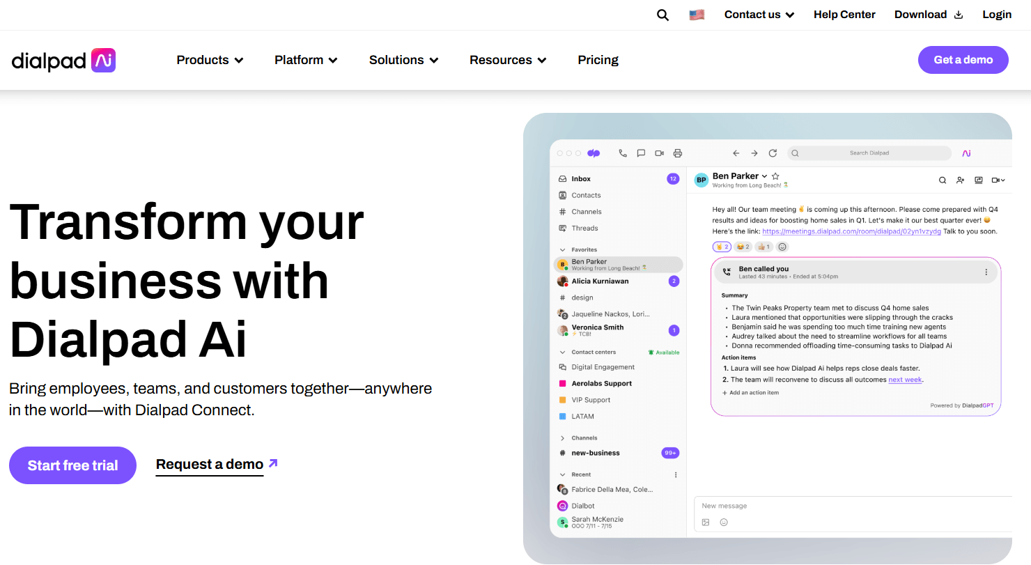Viewport: 1031px width, 565px height.
Task: Reload using the refresh icon
Action: click(773, 153)
